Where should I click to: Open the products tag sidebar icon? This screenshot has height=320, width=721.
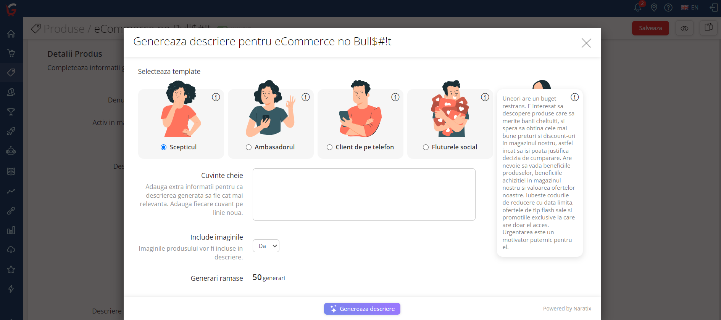pos(11,72)
